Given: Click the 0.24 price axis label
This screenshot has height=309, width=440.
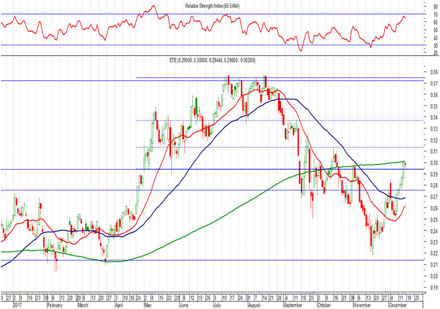Looking at the screenshot, I should pyautogui.click(x=434, y=231).
